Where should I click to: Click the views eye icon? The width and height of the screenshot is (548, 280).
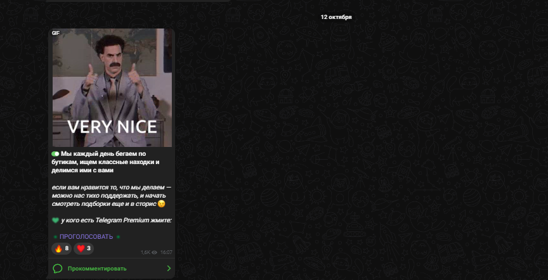pyautogui.click(x=155, y=252)
